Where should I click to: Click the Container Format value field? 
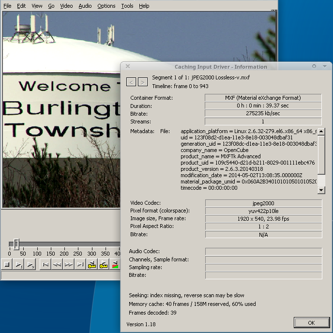point(263,98)
